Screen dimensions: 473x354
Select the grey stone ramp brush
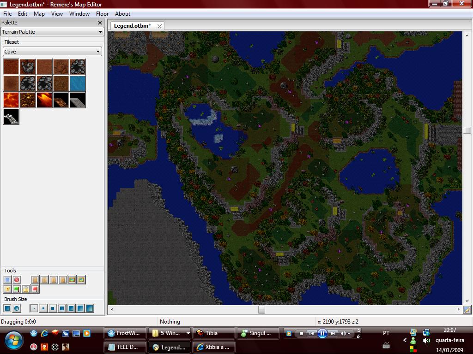tap(78, 100)
